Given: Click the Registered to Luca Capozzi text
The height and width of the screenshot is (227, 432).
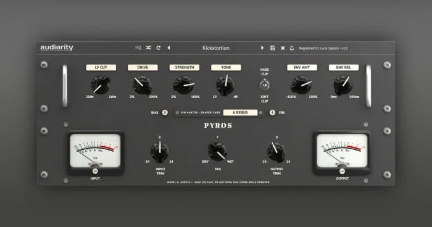Looking at the screenshot, I should 323,48.
